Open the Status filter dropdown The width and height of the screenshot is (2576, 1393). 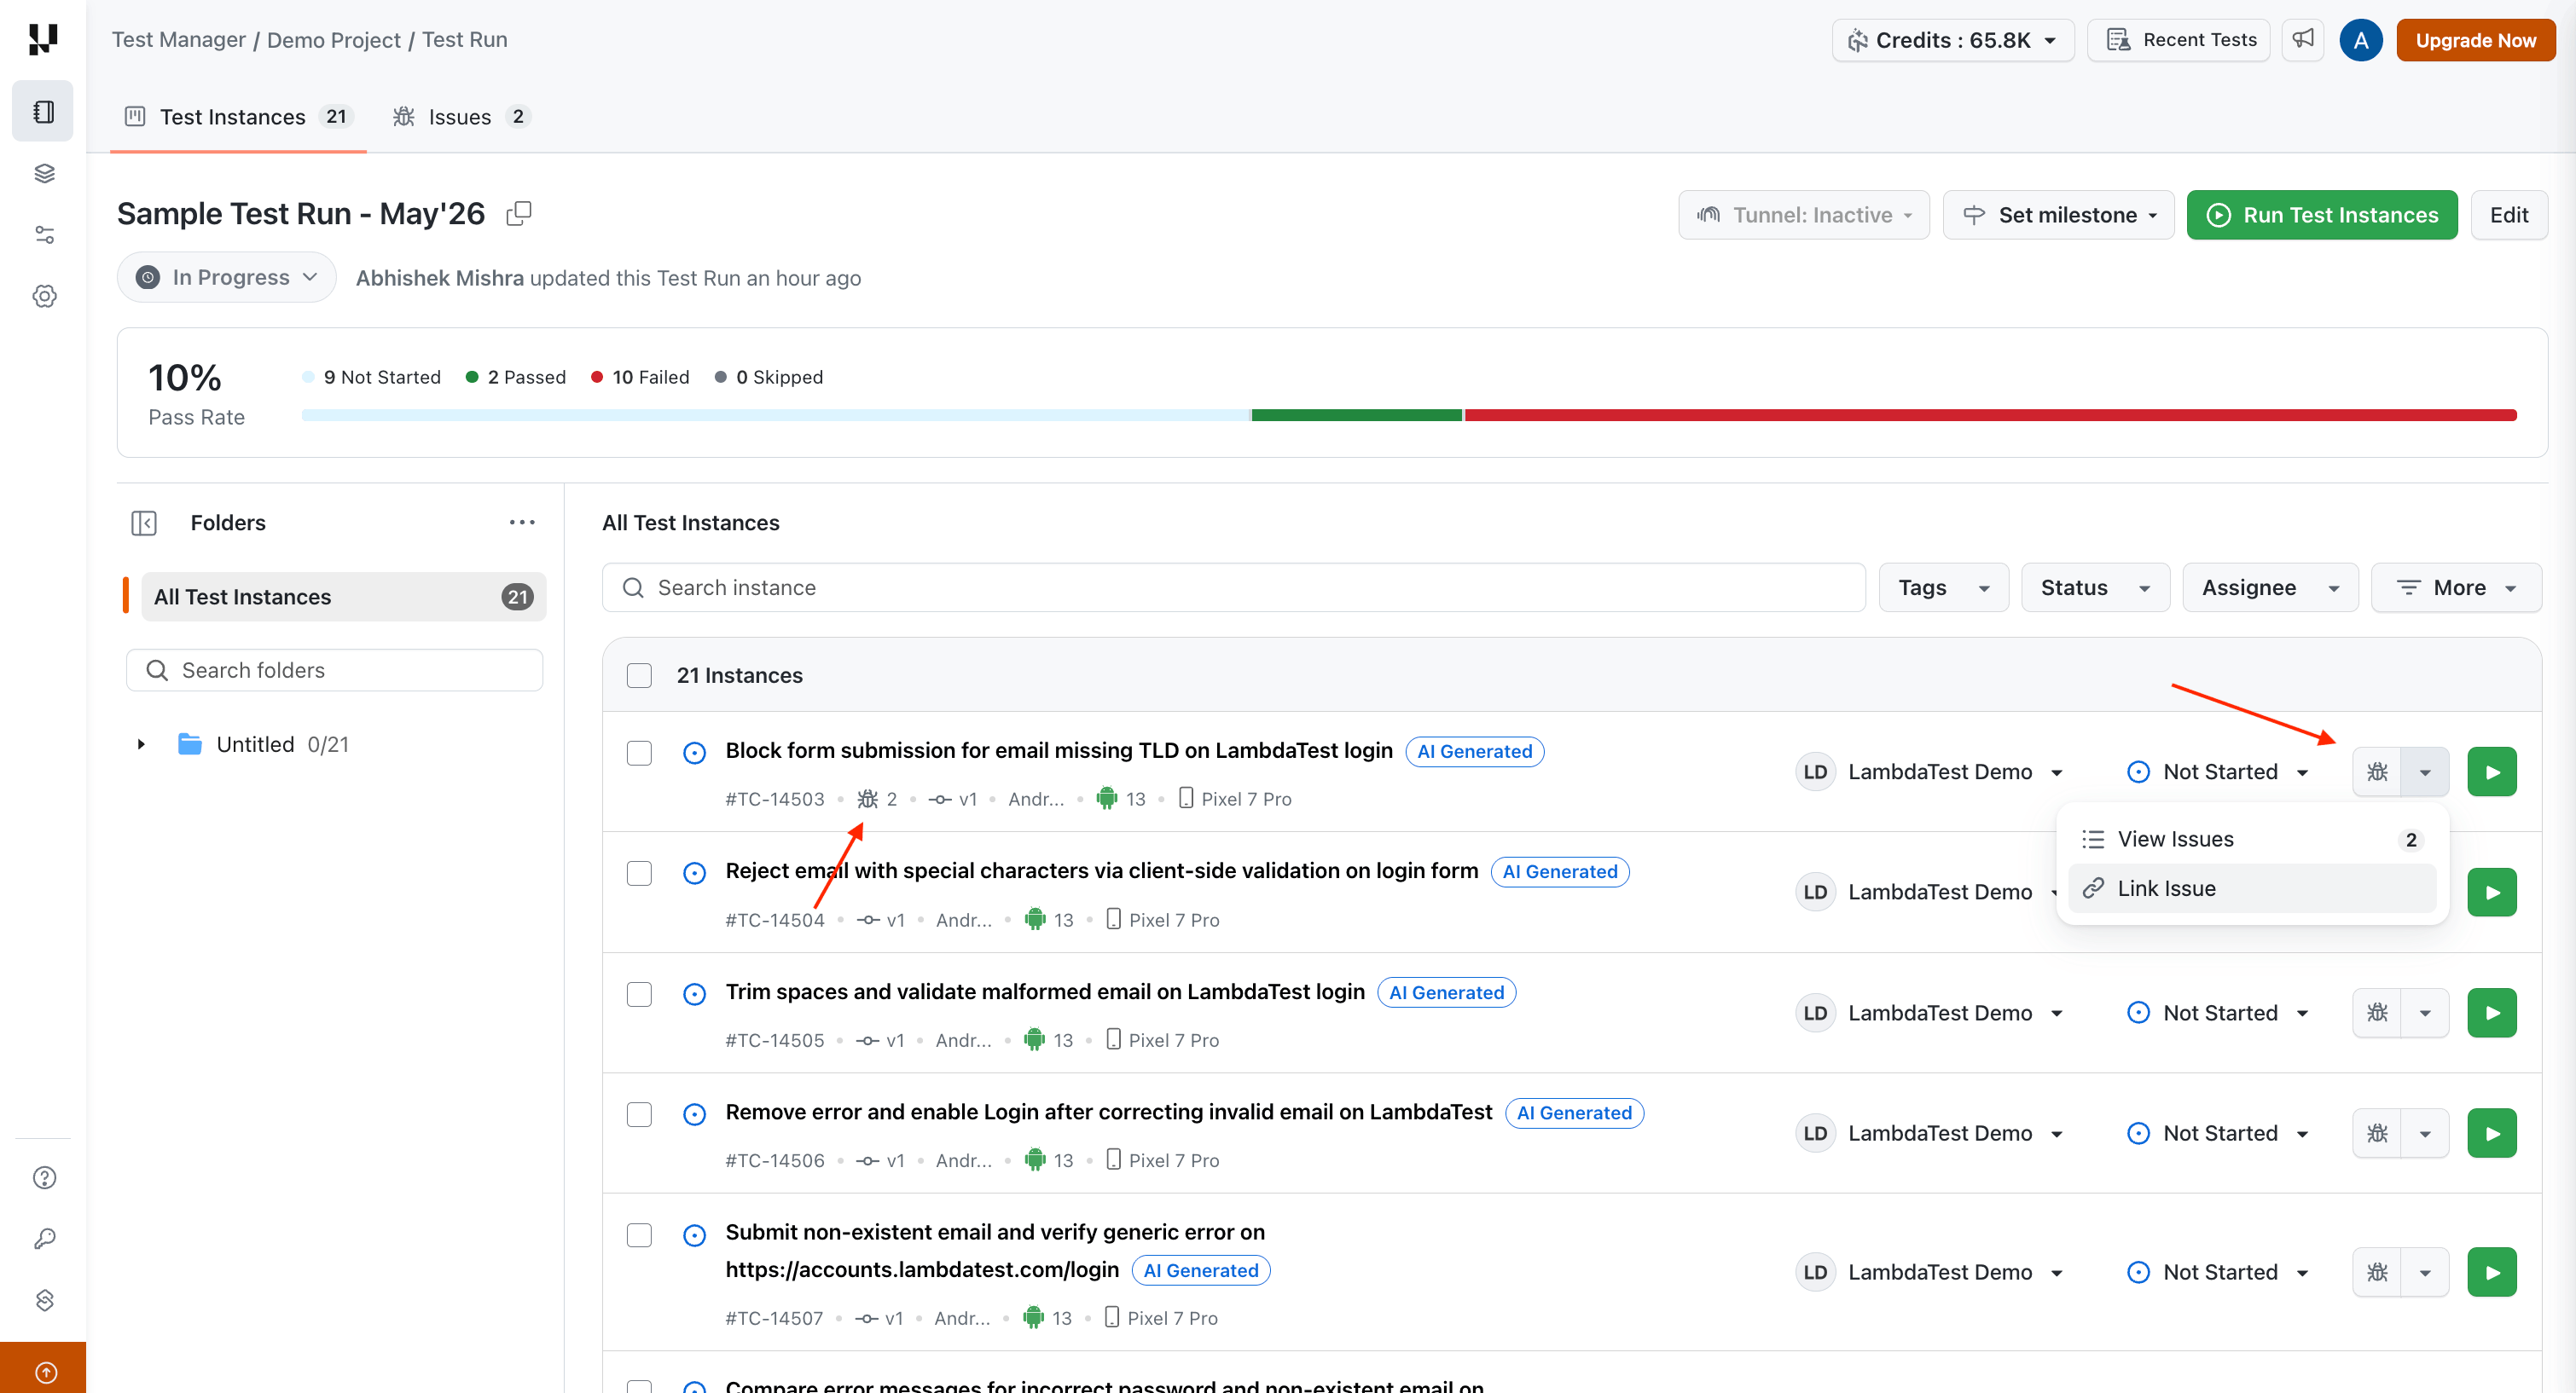click(2095, 587)
